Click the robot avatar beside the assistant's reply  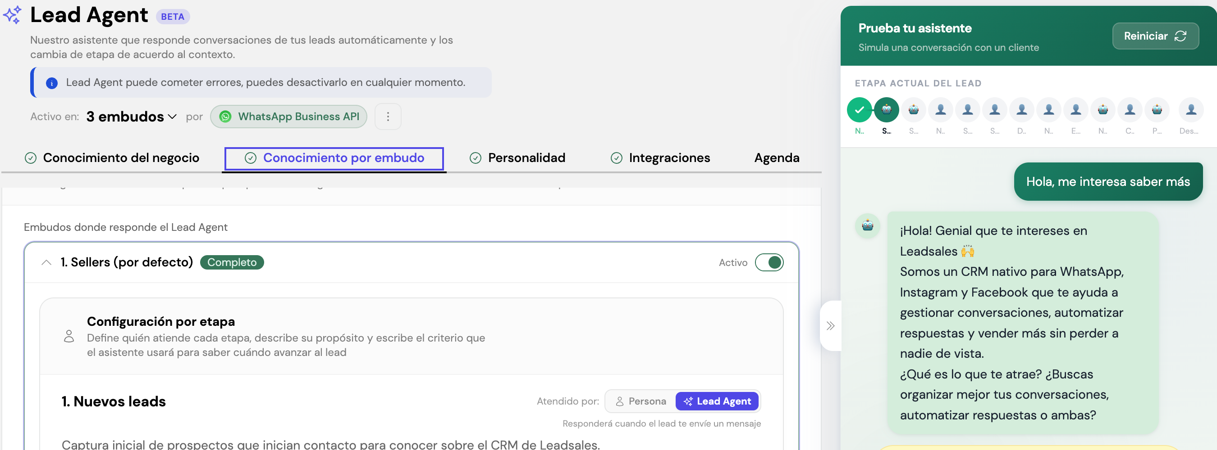coord(867,225)
